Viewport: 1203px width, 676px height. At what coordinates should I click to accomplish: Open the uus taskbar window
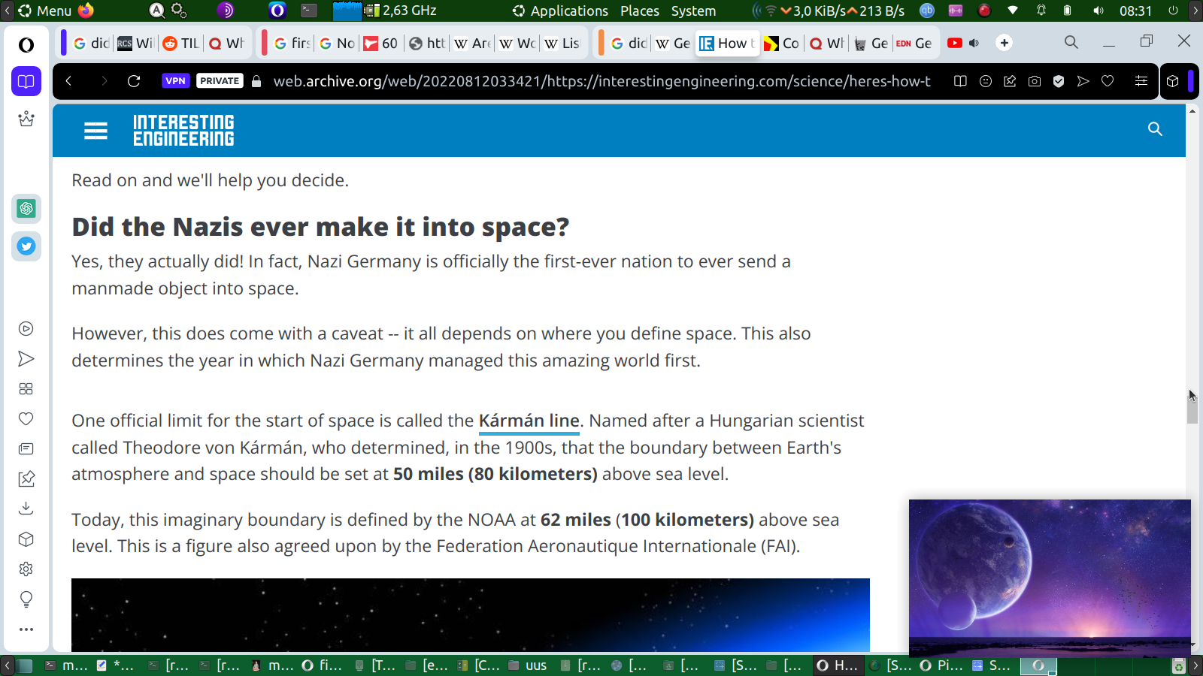point(527,665)
